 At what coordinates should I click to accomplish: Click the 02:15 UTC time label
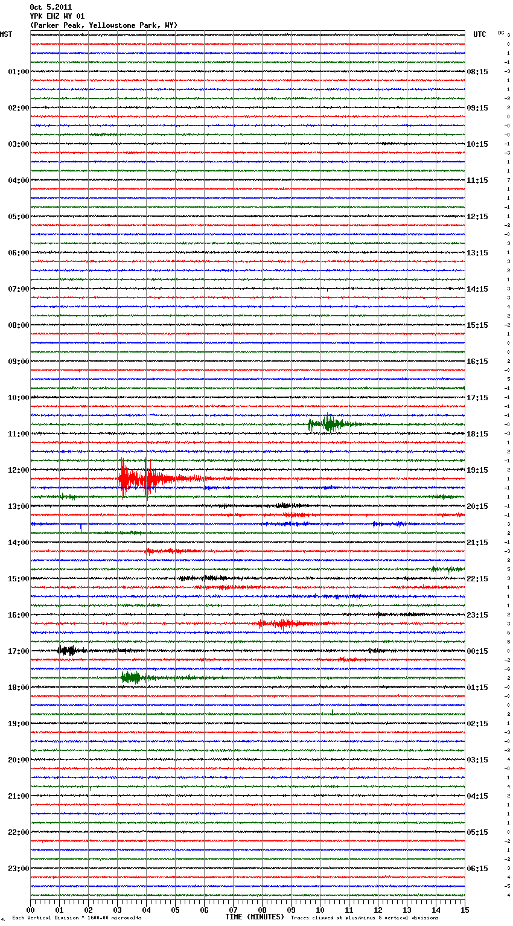pos(477,724)
